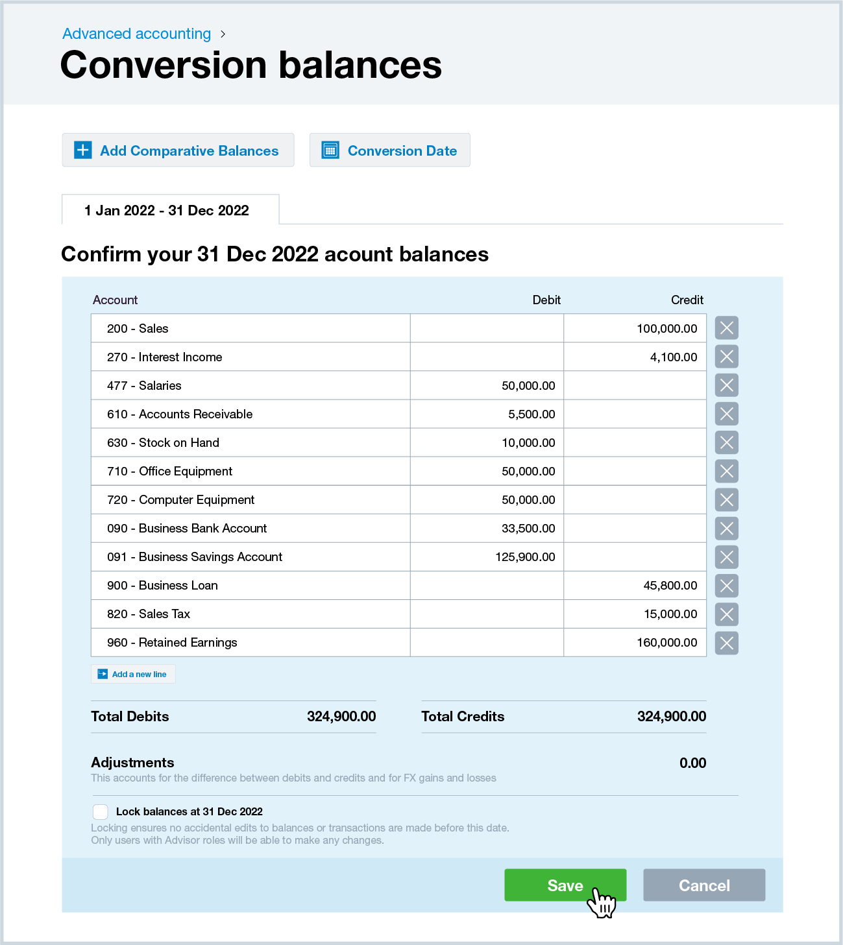This screenshot has width=843, height=945.
Task: Select the 1 Jan 2022 - 31 Dec 2022 tab
Action: coord(166,210)
